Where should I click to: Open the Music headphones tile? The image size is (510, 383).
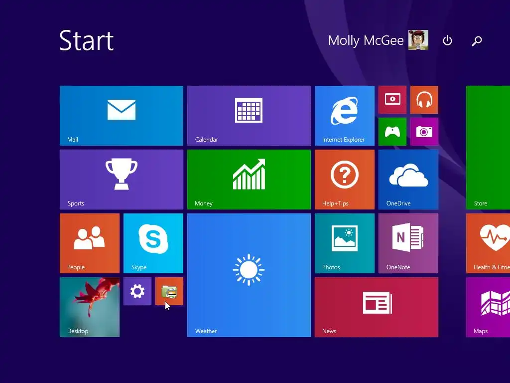coord(424,100)
